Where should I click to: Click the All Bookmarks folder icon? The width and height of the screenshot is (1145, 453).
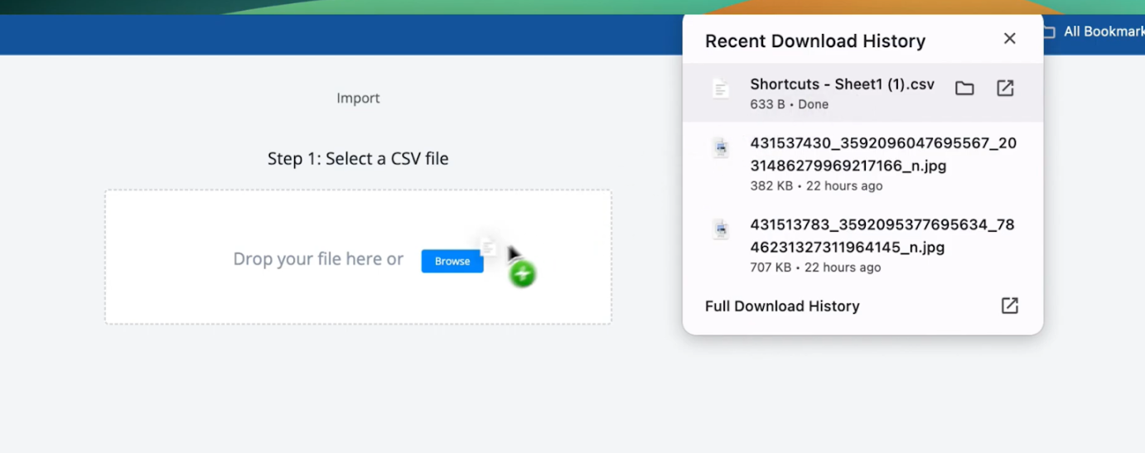click(1049, 32)
